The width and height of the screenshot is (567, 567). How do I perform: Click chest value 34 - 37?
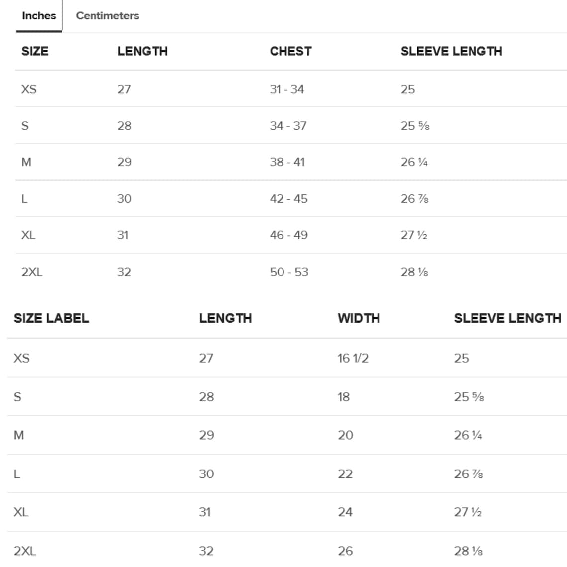point(288,126)
